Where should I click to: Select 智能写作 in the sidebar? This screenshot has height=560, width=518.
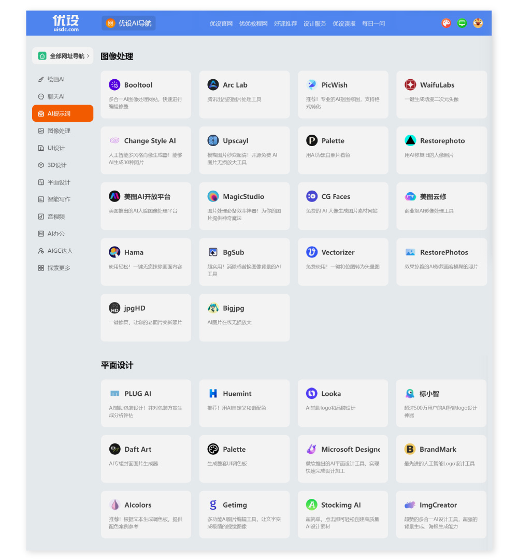coord(63,199)
